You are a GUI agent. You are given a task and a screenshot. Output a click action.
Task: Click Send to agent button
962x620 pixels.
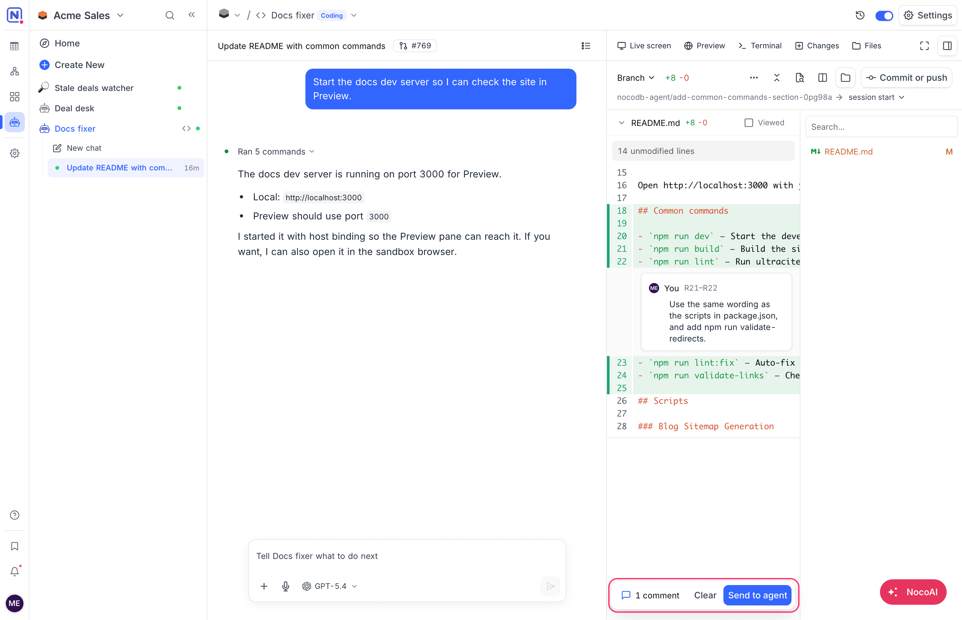757,595
